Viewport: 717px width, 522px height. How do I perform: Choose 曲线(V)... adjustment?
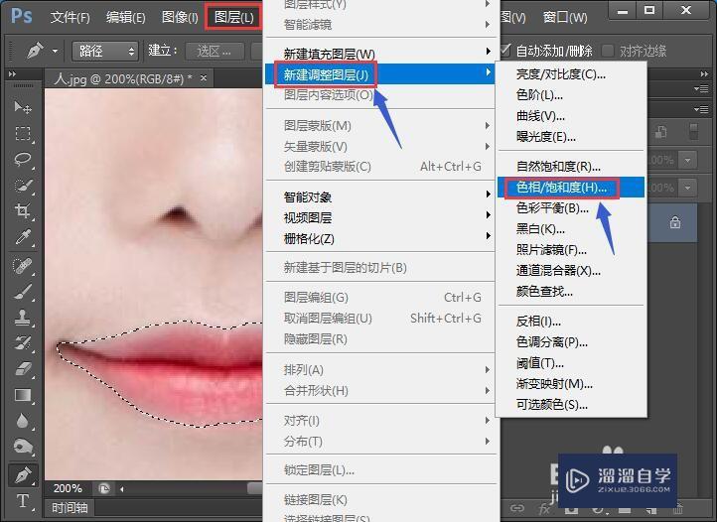(571, 116)
